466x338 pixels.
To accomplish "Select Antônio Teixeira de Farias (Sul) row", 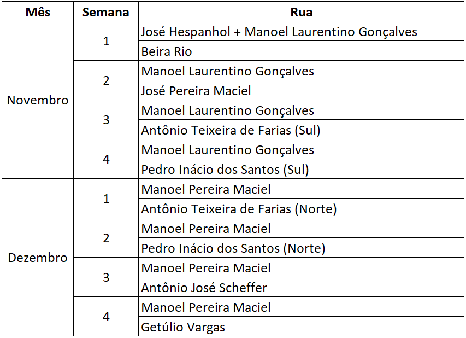I will (231, 130).
